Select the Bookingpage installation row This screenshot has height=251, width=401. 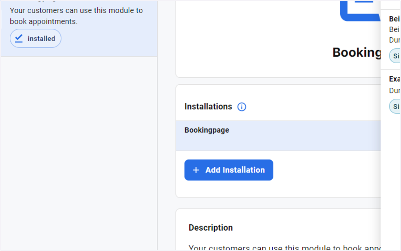coord(278,136)
